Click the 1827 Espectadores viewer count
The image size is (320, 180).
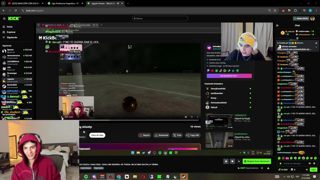click(x=248, y=168)
